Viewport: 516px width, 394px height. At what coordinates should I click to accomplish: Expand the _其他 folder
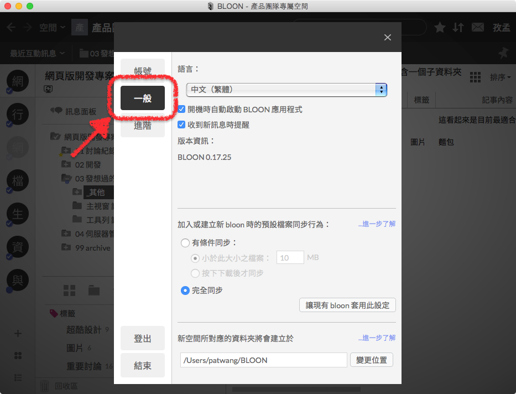(x=77, y=192)
